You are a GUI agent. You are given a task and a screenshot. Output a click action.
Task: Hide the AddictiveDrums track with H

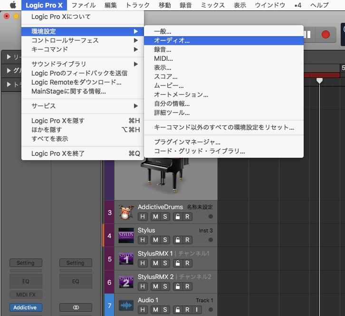pos(143,217)
